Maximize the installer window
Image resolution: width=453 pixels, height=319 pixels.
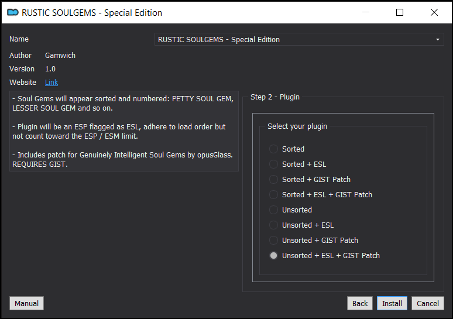coord(400,12)
